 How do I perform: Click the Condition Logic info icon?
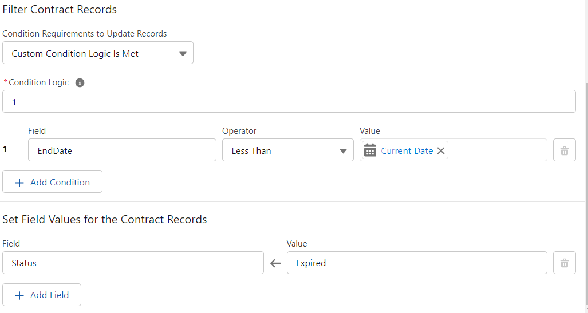coord(80,82)
